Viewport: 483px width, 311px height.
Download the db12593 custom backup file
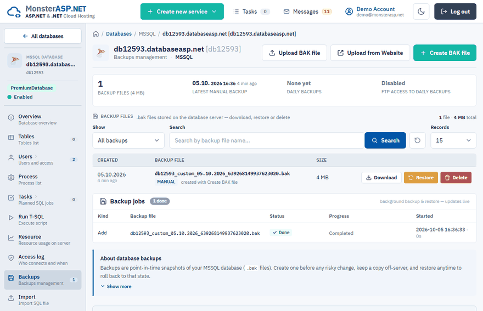[x=381, y=178]
